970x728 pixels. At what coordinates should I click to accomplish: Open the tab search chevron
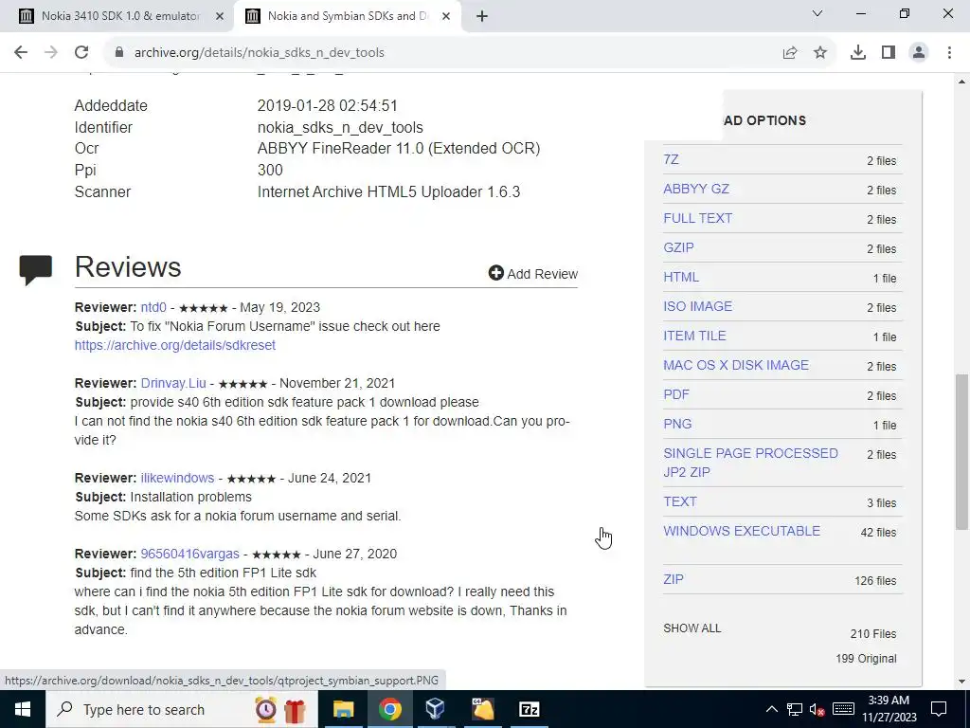pyautogui.click(x=817, y=13)
